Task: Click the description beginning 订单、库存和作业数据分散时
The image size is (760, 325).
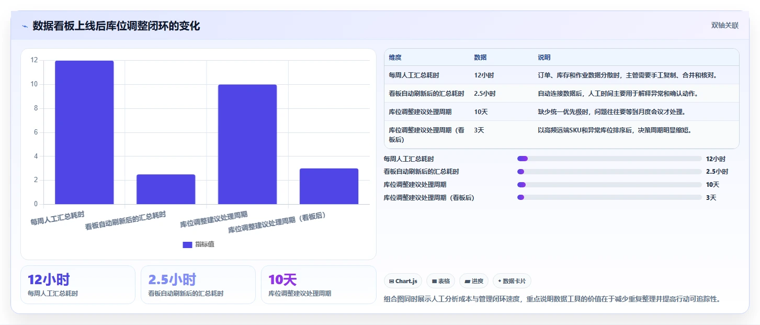Action: 627,75
